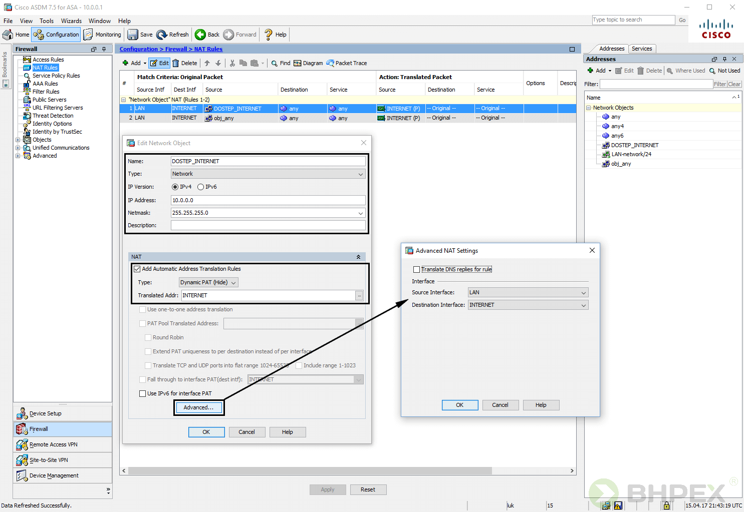Viewport: 744px width, 512px height.
Task: Edit the selected NAT rule
Action: (159, 63)
